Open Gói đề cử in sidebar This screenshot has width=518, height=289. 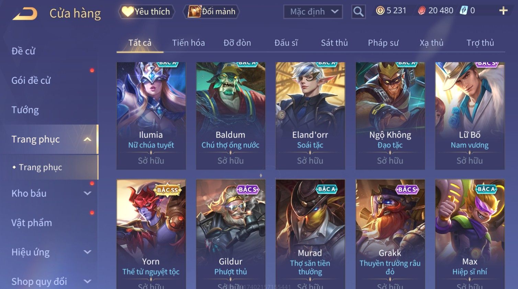point(31,81)
